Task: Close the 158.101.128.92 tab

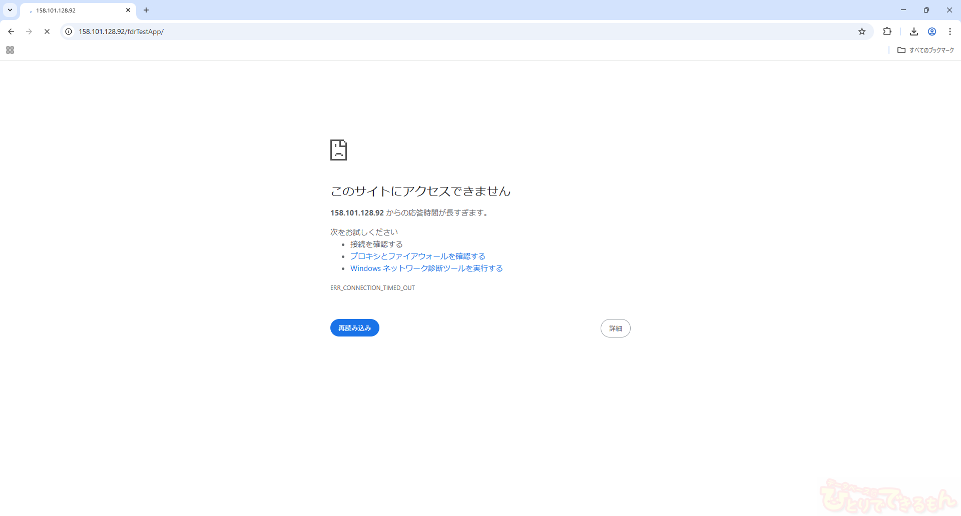Action: 128,10
